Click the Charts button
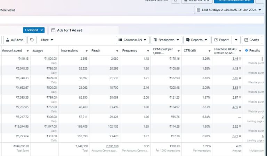 tap(252, 40)
